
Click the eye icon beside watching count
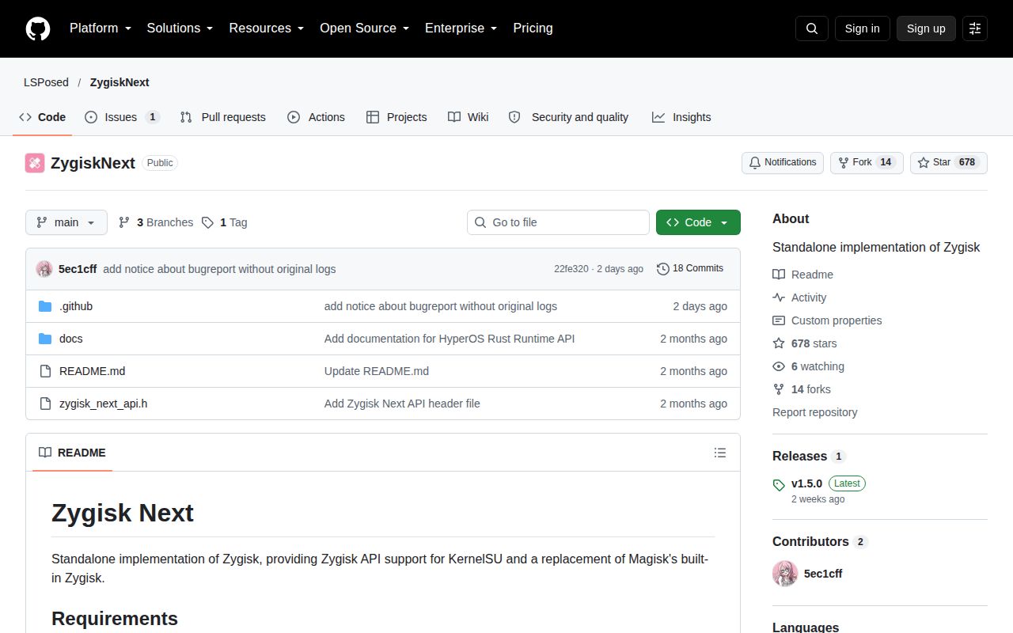779,366
